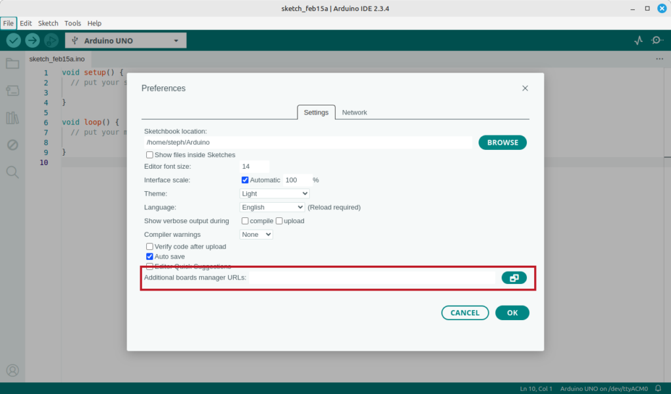Open the Serial Plotter icon
The height and width of the screenshot is (394, 671).
click(638, 41)
